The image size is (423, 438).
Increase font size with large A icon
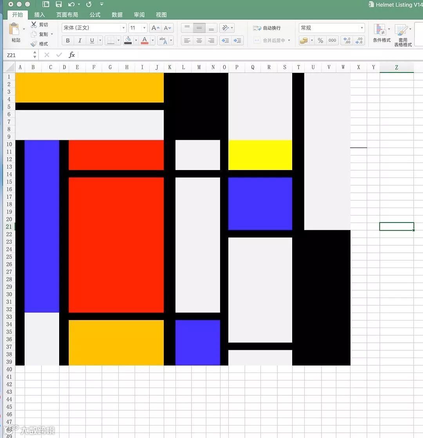(x=155, y=28)
